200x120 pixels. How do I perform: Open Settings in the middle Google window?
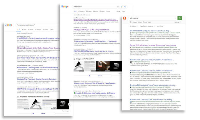[118, 11]
